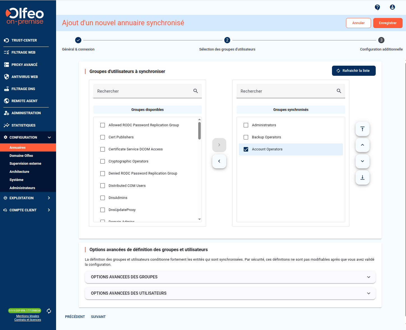Open Filtrage Web in the sidebar

click(x=24, y=52)
